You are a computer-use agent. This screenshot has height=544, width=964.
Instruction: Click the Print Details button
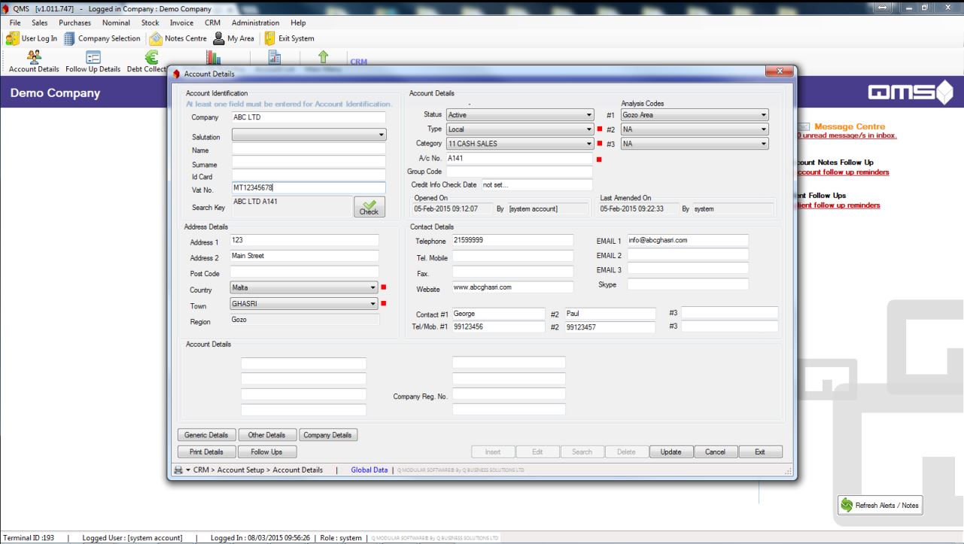206,452
